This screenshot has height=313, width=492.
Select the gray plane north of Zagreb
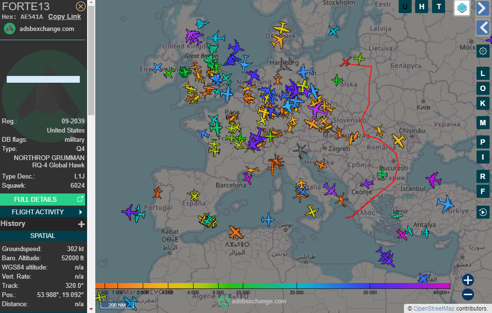300,150
